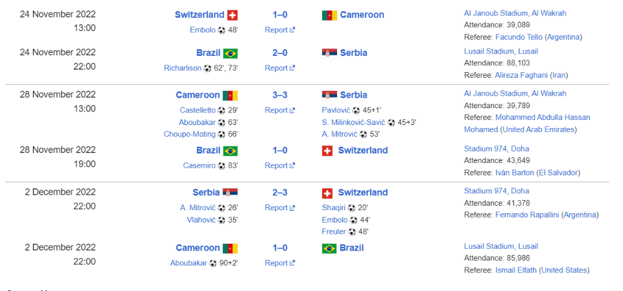
Task: Click the Brazil flag in the Cameroon 1–0 match
Action: coord(330,249)
